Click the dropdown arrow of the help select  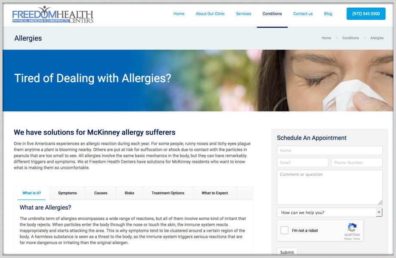379,212
